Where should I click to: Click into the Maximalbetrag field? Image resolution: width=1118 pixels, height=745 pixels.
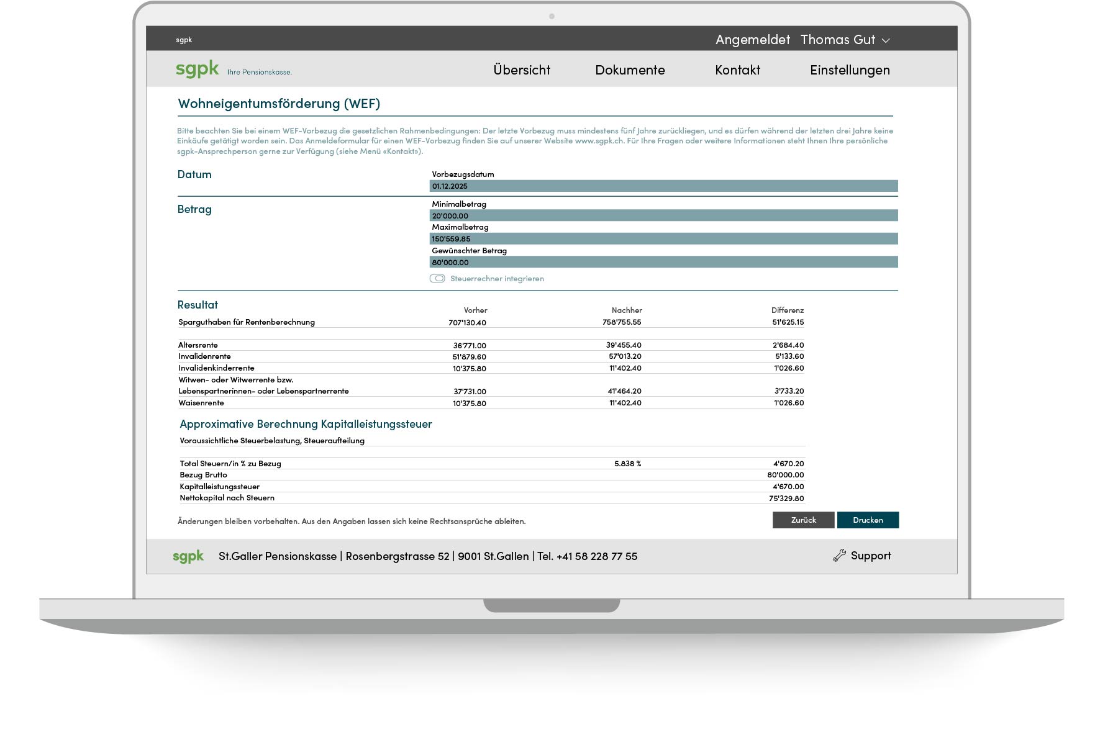(663, 239)
